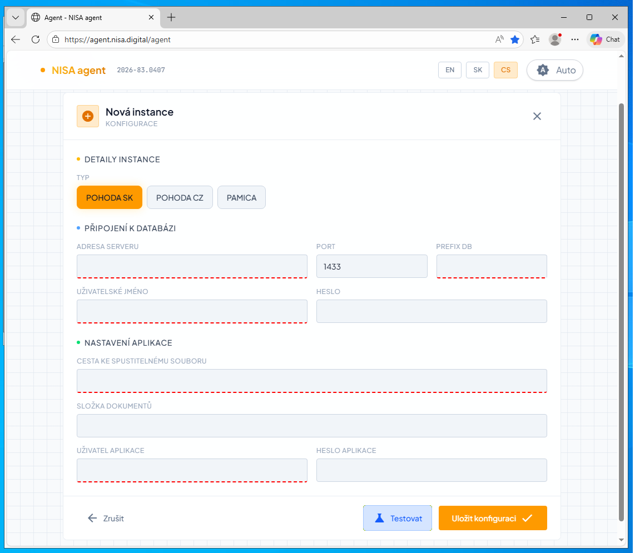Switch language to SK

click(x=478, y=70)
